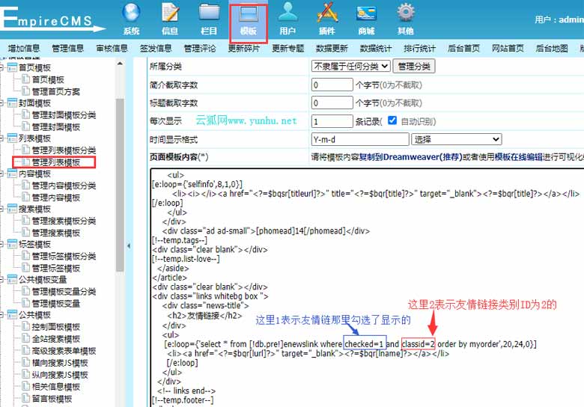Click the 首页模板 folder icon in tree
Viewport: 584px width, 407px height.
(12, 67)
